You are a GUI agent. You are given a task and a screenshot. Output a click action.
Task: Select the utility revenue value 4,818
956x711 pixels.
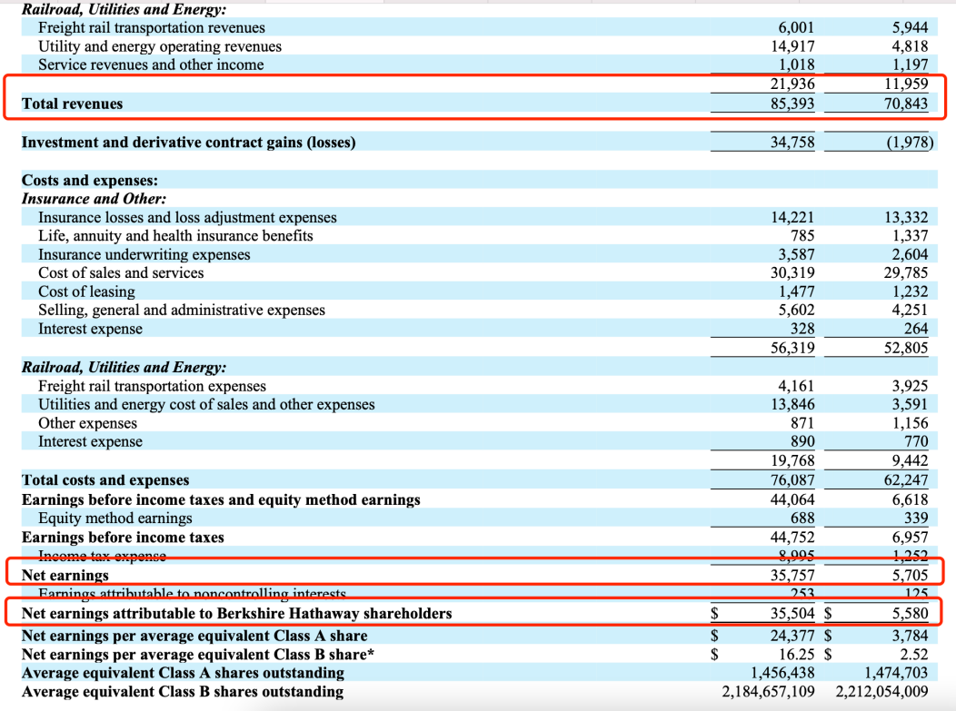pyautogui.click(x=910, y=46)
